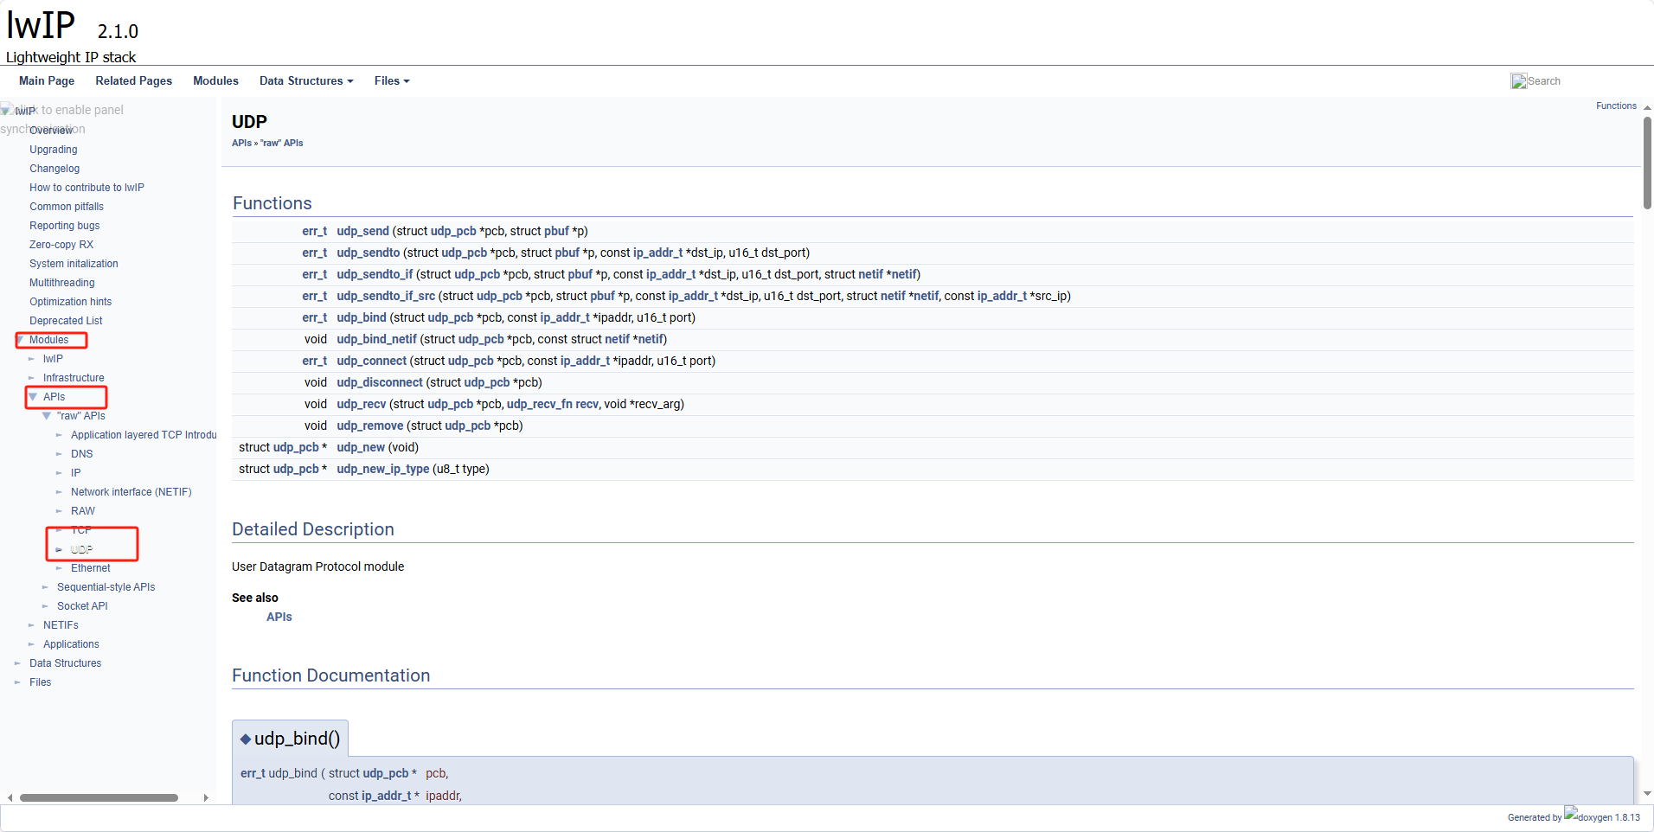Select Application layered TCP Introduction item
This screenshot has width=1654, height=832.
coord(144,435)
